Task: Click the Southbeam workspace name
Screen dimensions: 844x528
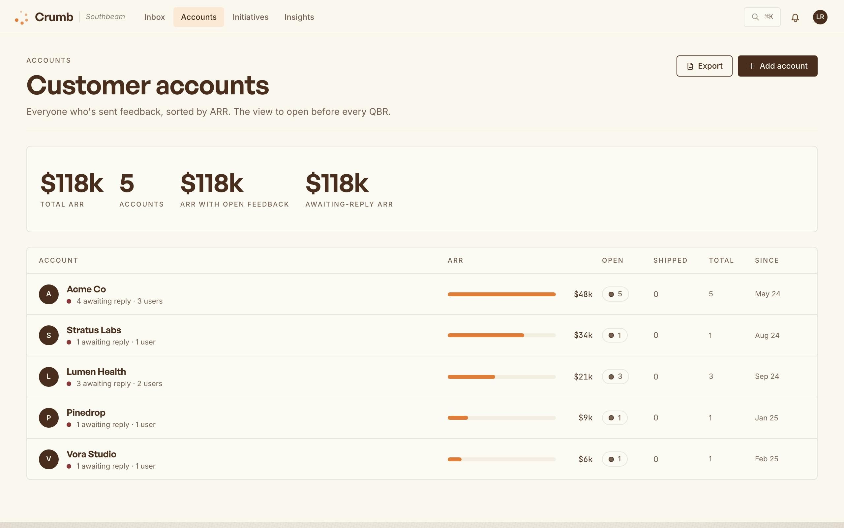Action: (x=105, y=17)
